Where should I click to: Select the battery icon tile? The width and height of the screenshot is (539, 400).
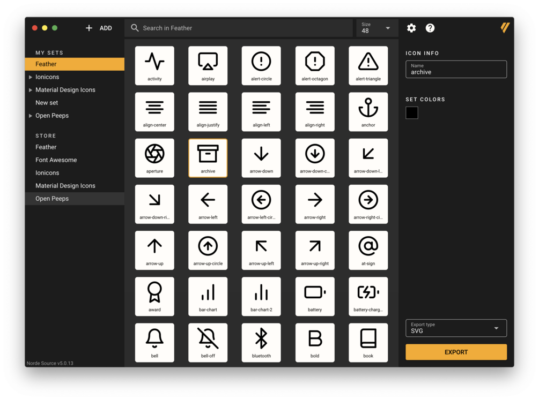[x=315, y=296]
